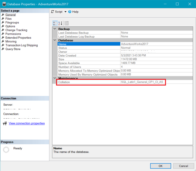
Task: Click the connection plug icon
Action: click(5, 123)
